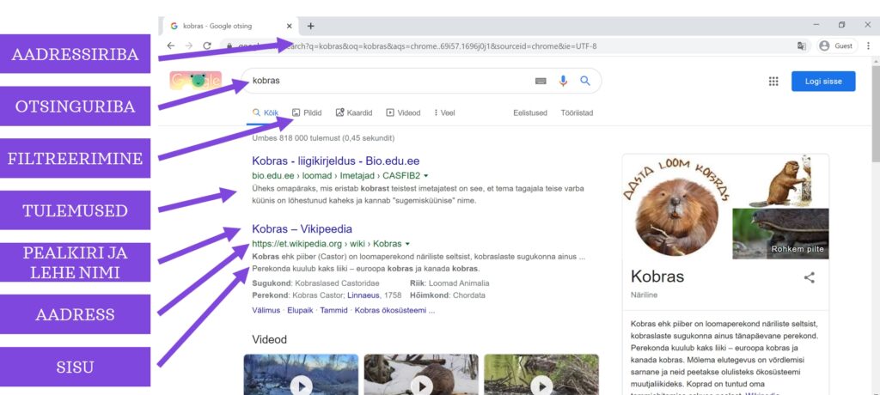The height and width of the screenshot is (395, 880).
Task: Open the 'Aasta loom kobras' round image
Action: (x=677, y=206)
